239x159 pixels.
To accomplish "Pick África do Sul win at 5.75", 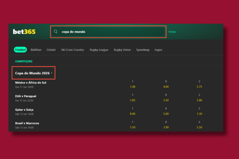I will tap(199, 87).
